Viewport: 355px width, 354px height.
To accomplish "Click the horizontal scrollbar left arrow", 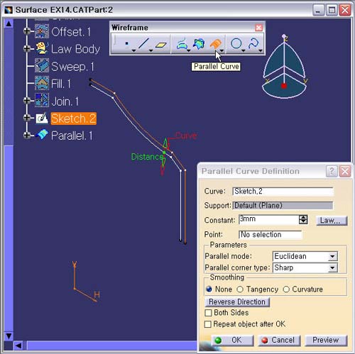I will coord(18,345).
